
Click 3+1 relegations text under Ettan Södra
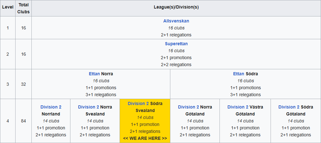(x=246, y=95)
